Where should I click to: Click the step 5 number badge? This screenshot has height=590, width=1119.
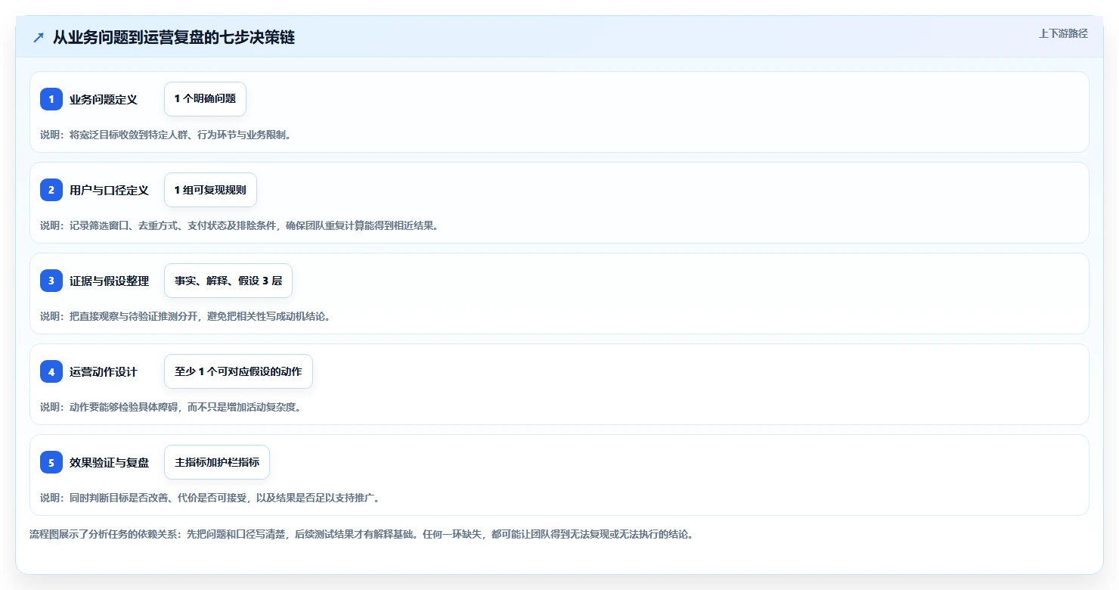click(x=51, y=462)
